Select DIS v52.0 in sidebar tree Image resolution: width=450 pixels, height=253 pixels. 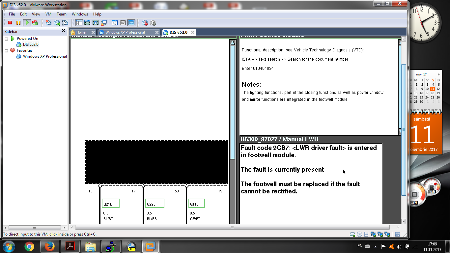31,44
